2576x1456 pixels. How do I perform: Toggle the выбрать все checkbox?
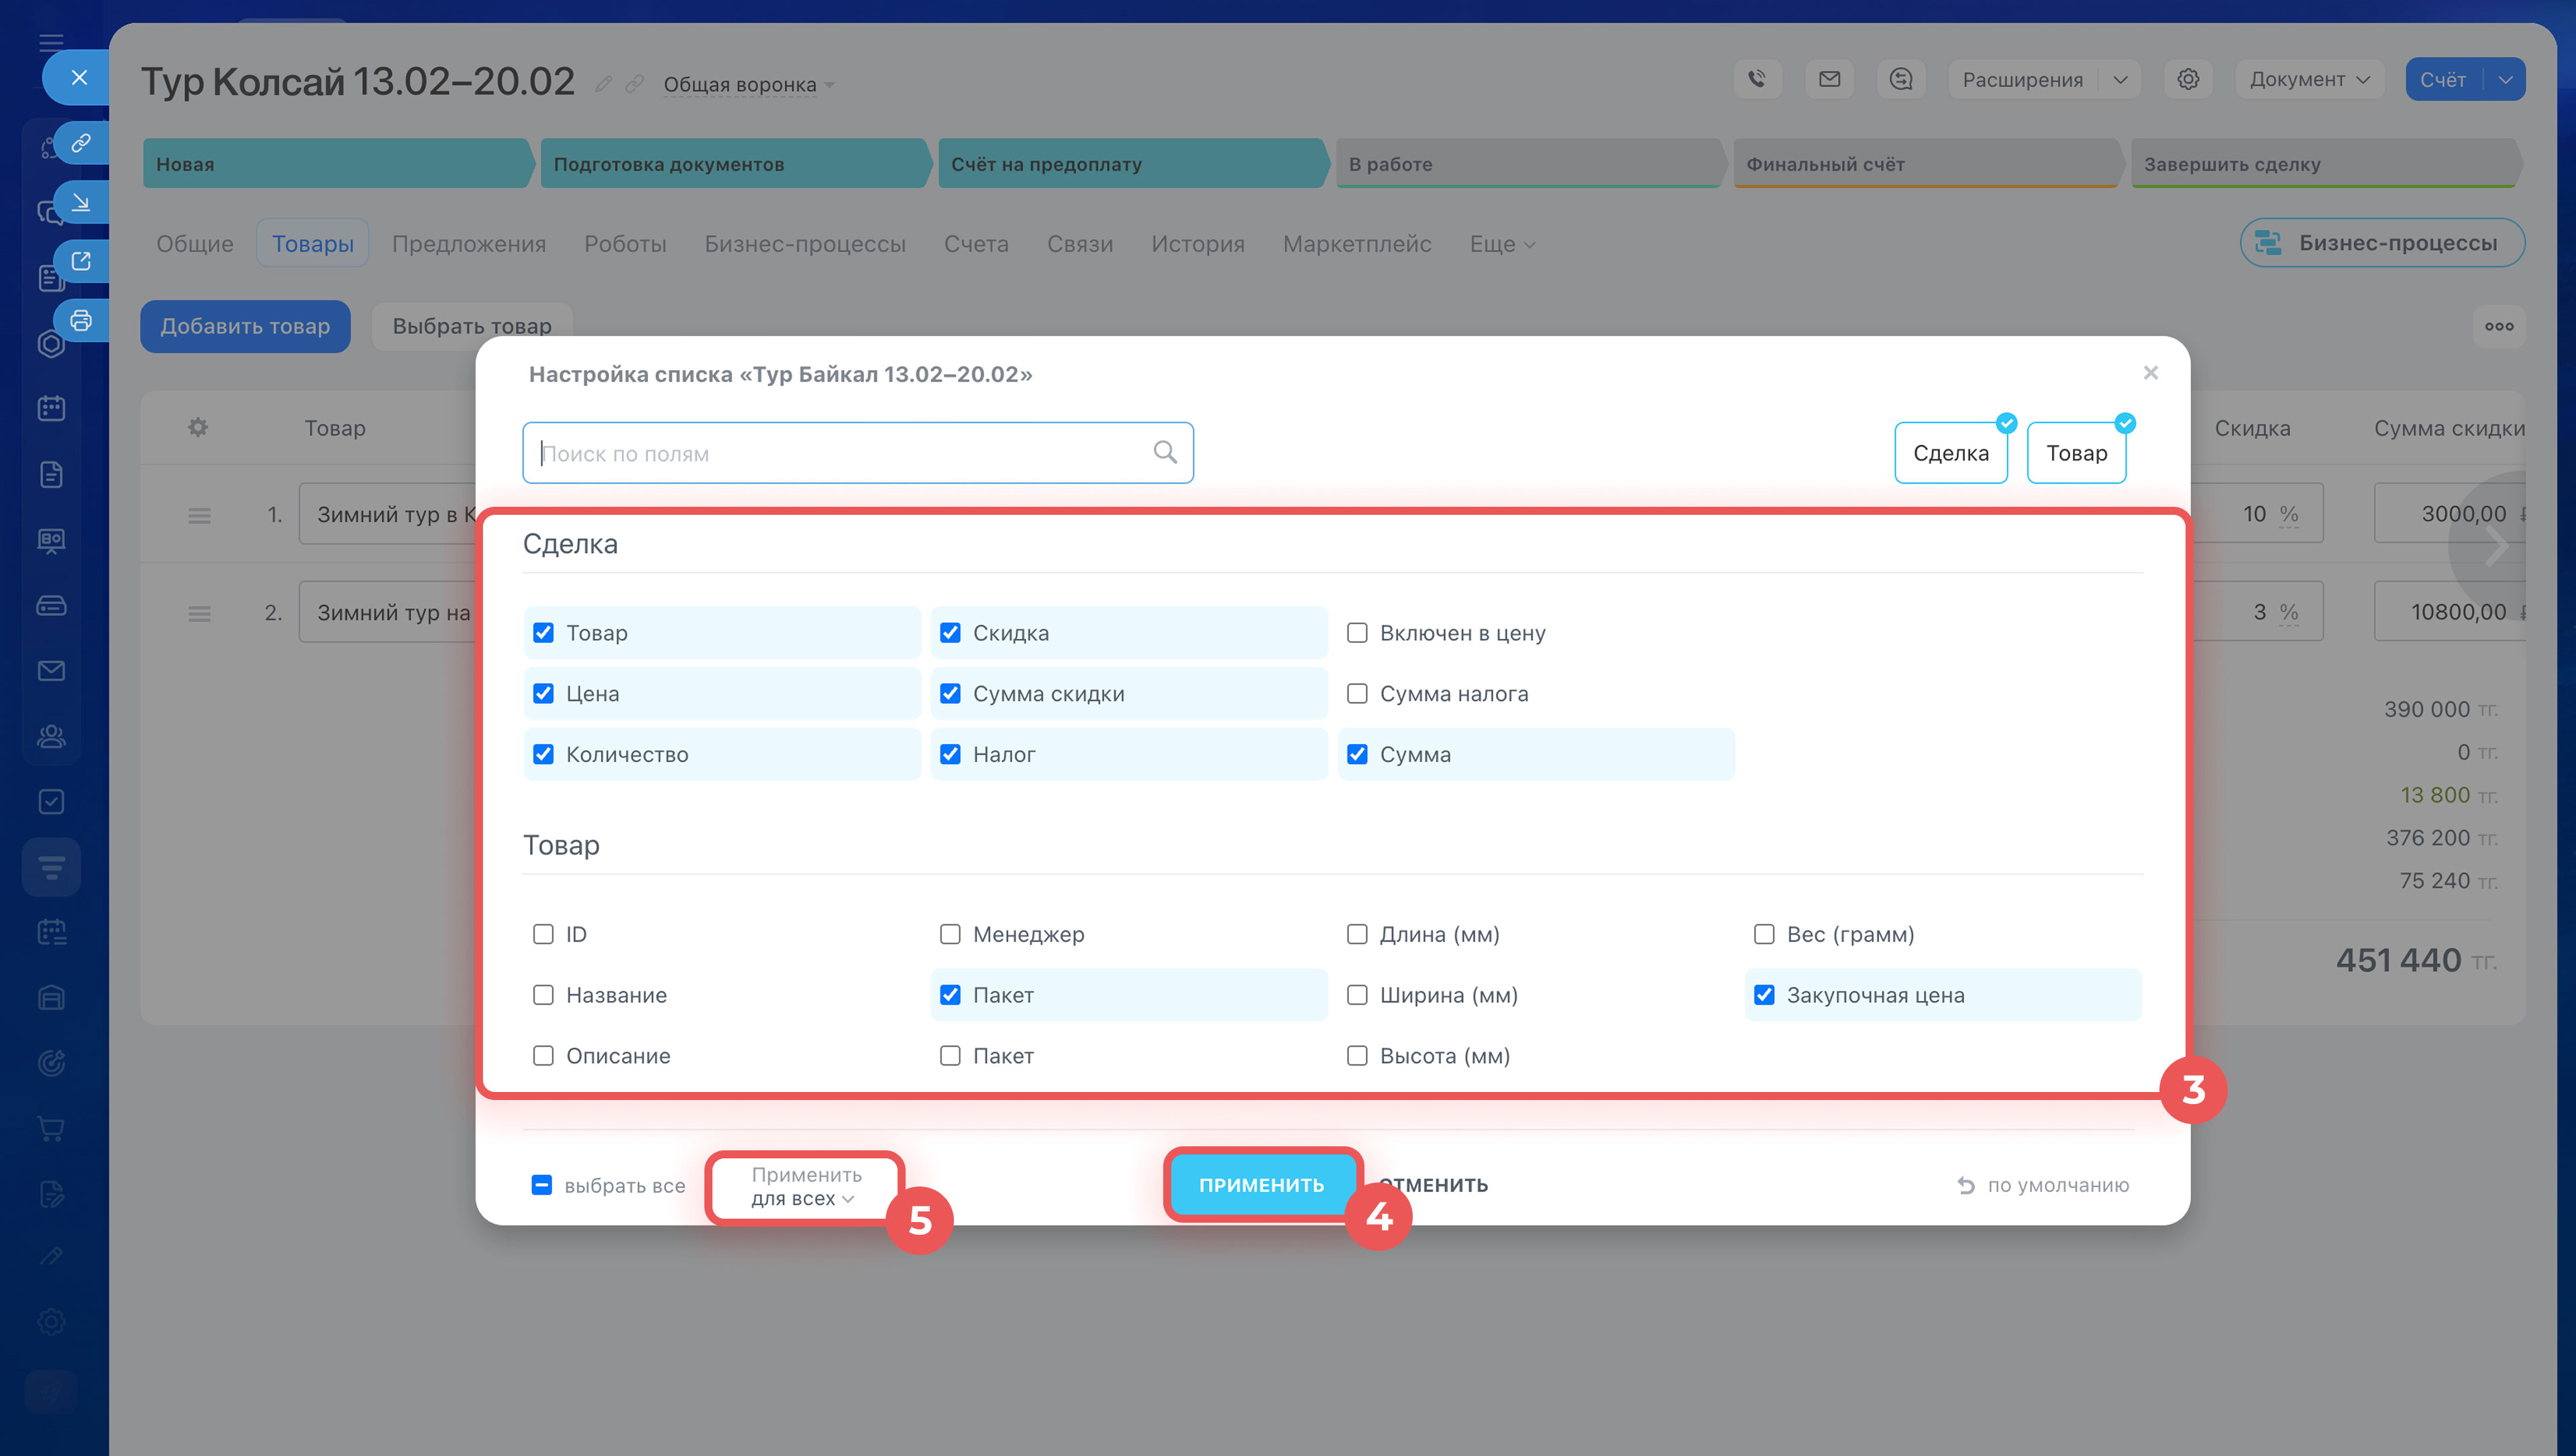tap(541, 1185)
